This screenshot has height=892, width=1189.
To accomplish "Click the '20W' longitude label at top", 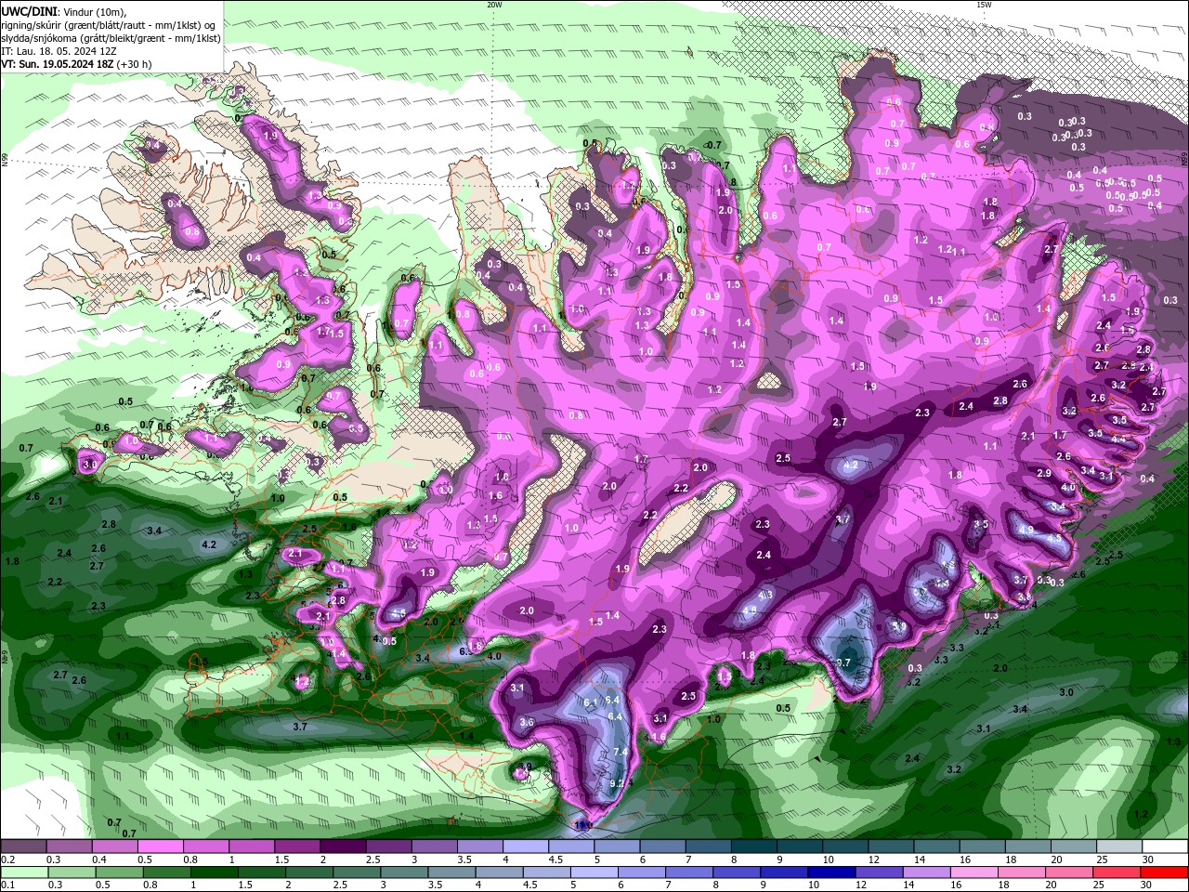I will point(494,5).
